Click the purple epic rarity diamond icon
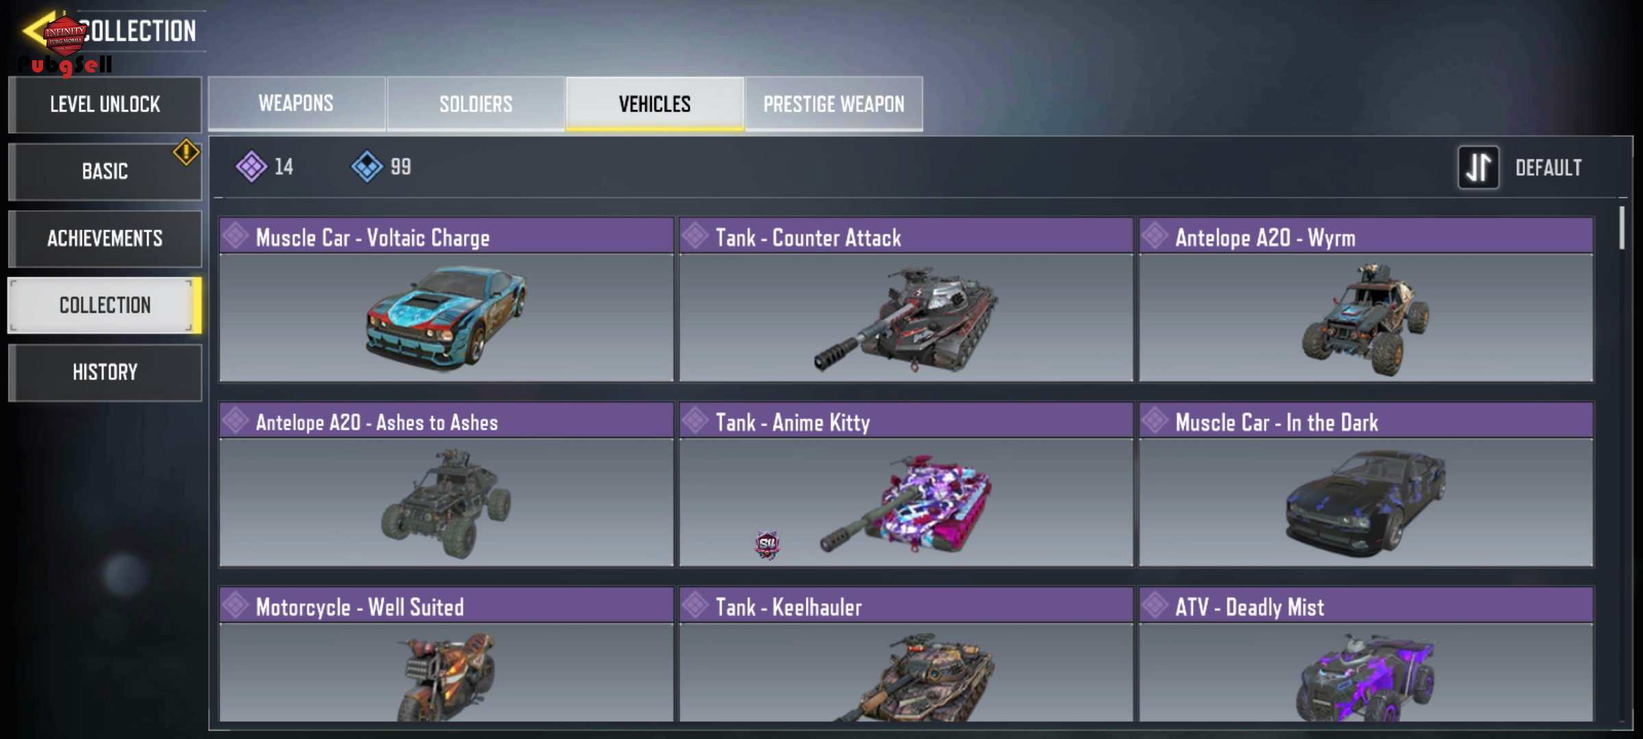This screenshot has height=739, width=1643. tap(251, 166)
